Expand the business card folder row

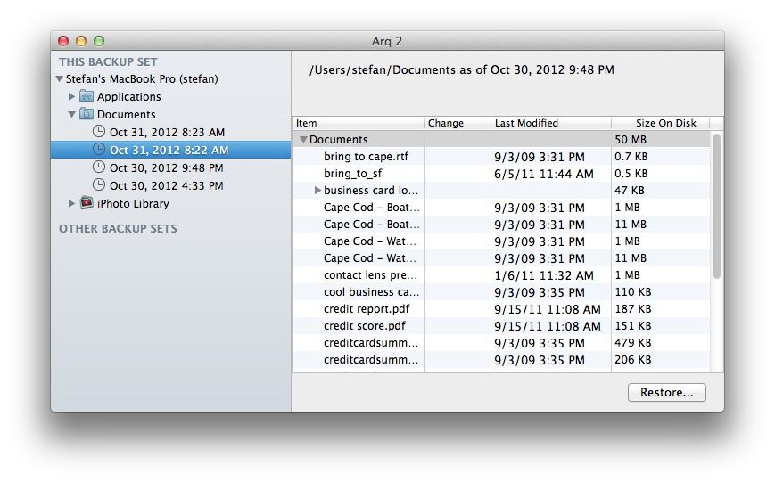pyautogui.click(x=317, y=191)
